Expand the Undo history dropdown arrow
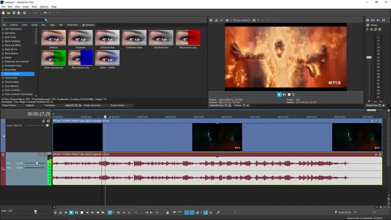 tap(49, 13)
